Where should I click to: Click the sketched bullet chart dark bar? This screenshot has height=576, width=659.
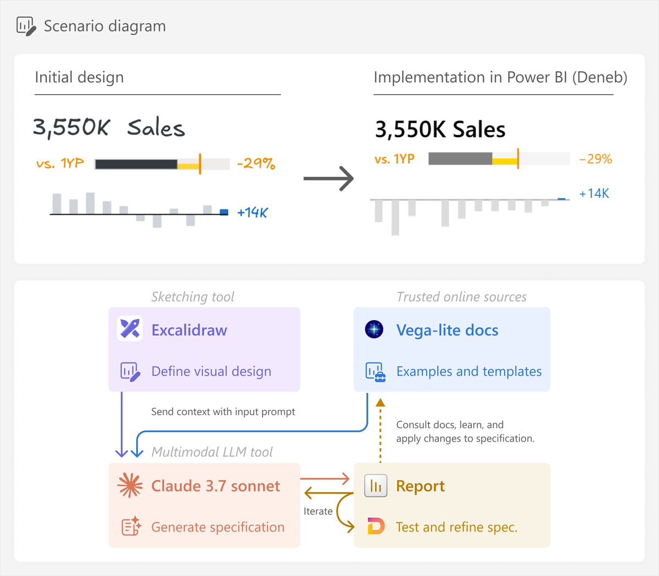pyautogui.click(x=136, y=164)
